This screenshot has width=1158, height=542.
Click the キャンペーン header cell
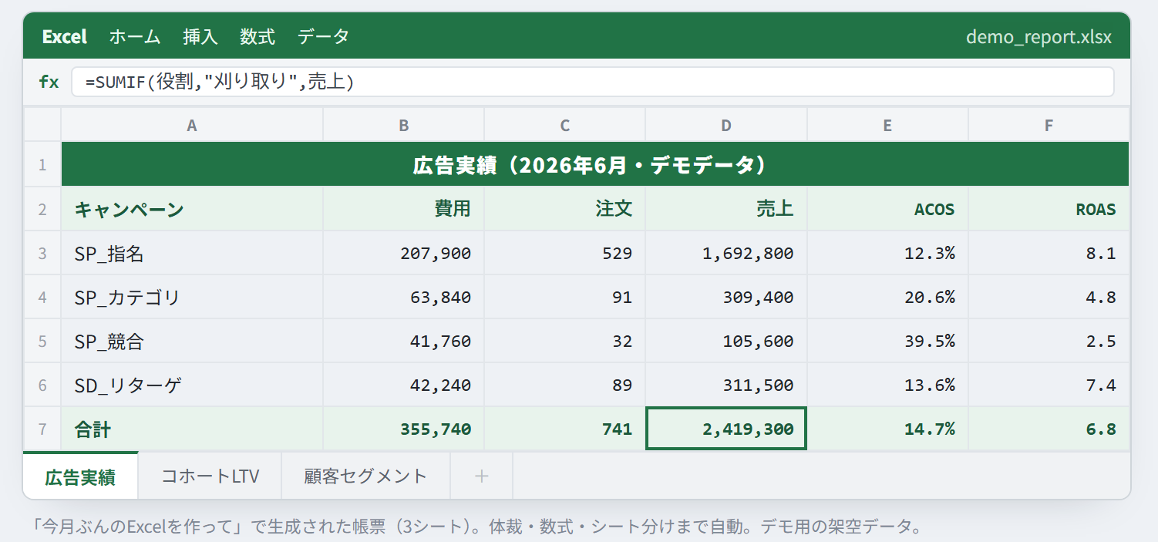[192, 209]
